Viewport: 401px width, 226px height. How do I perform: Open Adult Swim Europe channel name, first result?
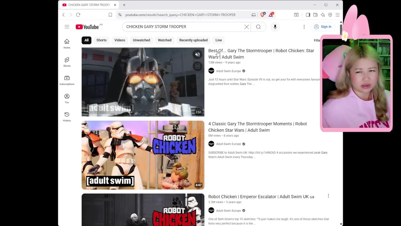click(x=228, y=71)
